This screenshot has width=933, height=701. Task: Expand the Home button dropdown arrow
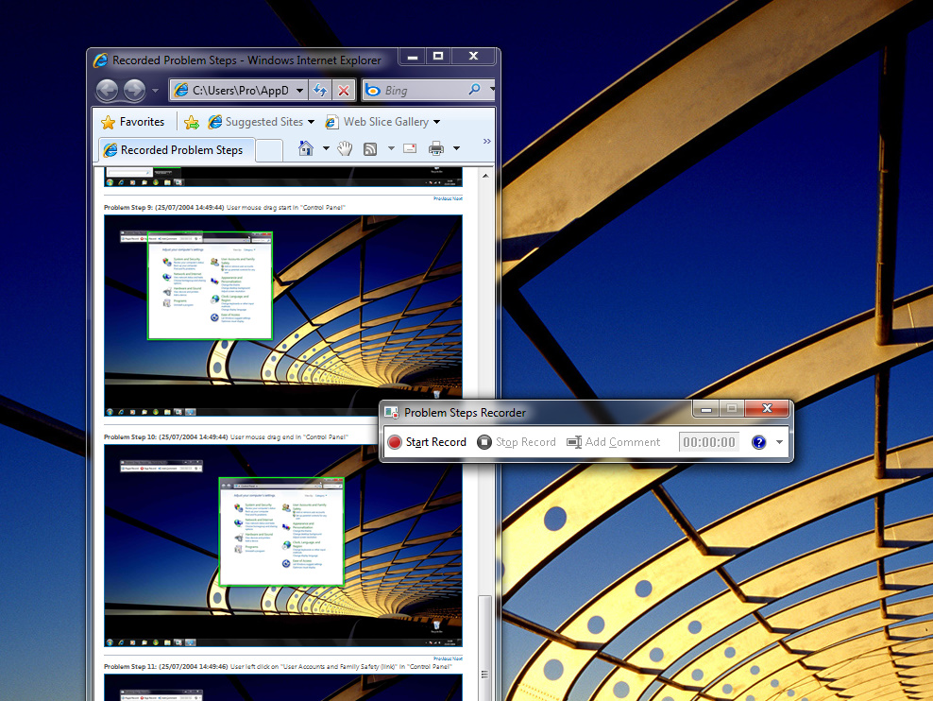pos(326,148)
